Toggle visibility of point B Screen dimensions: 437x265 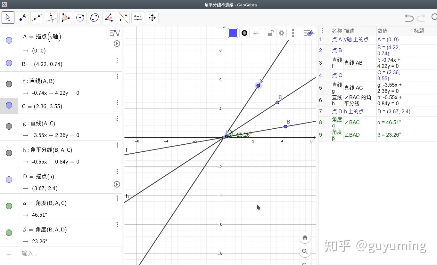[x=9, y=63]
